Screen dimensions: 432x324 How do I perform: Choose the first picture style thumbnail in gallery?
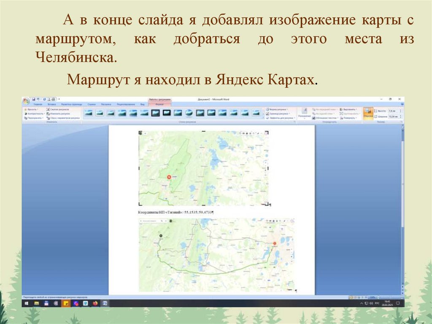tap(89, 113)
